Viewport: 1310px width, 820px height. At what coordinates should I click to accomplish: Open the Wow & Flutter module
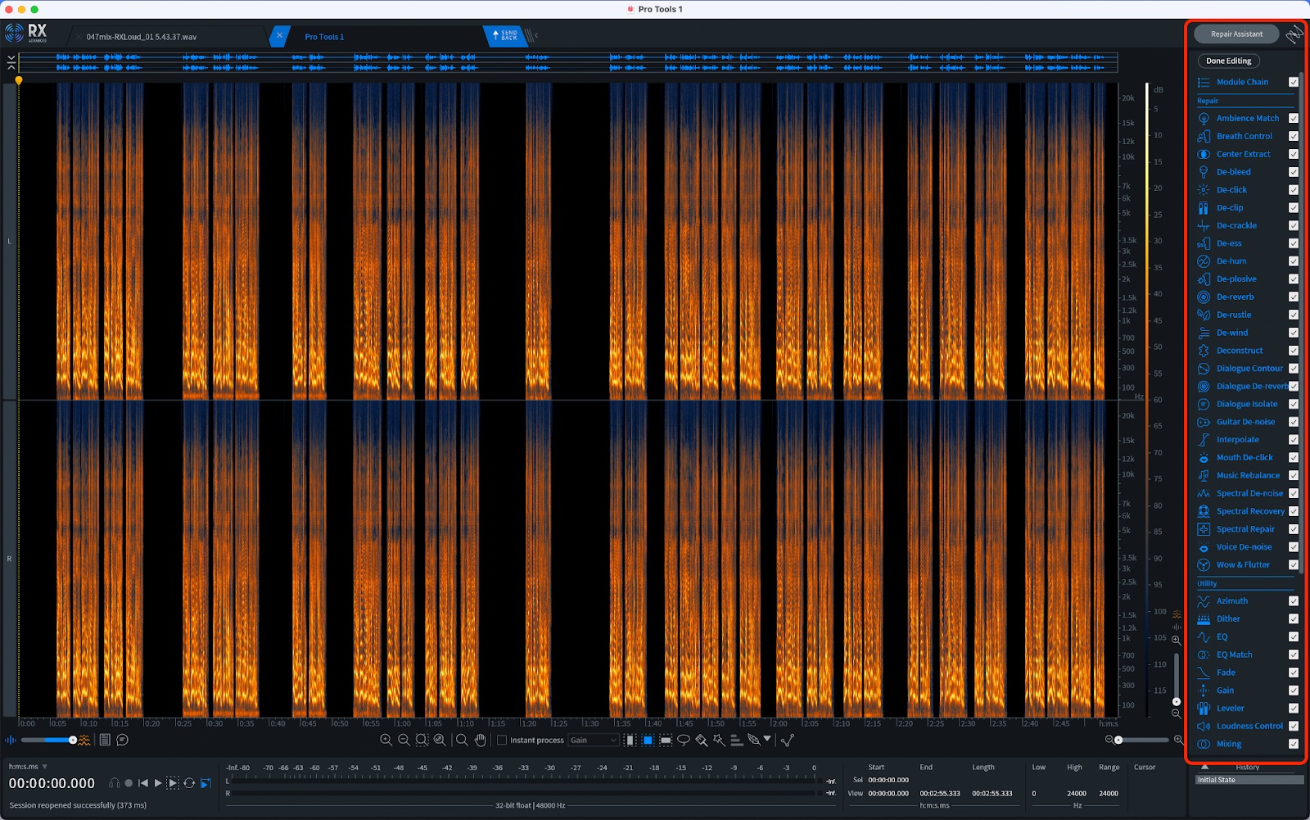(x=1243, y=565)
